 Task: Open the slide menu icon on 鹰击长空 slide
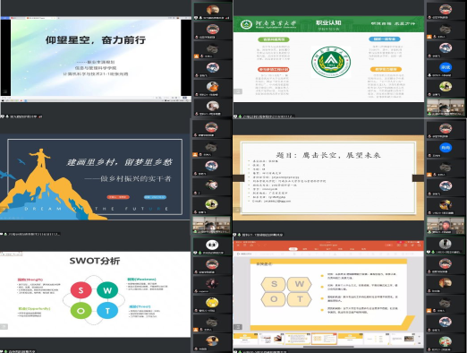pos(238,211)
